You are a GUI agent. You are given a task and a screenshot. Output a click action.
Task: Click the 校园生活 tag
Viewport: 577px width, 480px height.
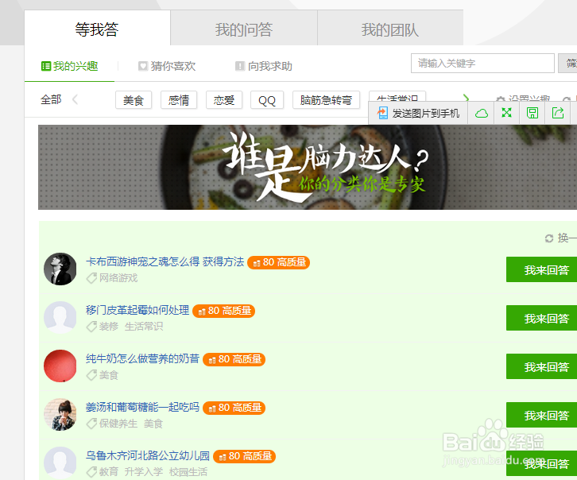tap(188, 472)
